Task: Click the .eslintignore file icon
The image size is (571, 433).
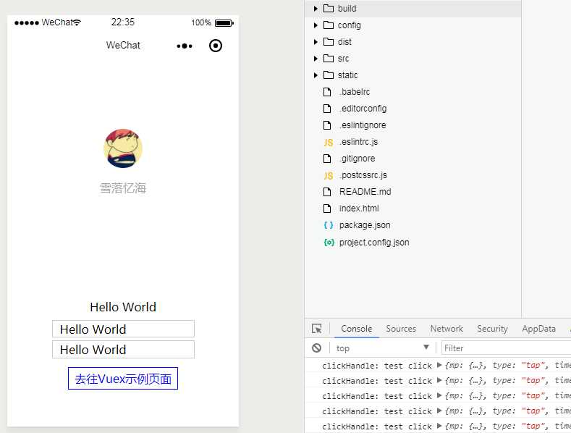Action: point(327,125)
